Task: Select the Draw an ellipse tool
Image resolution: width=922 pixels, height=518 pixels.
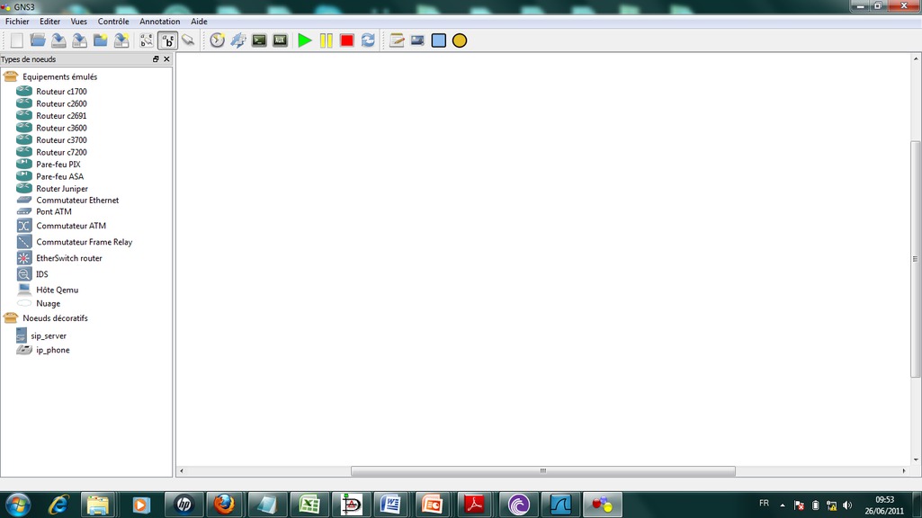Action: (x=460, y=40)
